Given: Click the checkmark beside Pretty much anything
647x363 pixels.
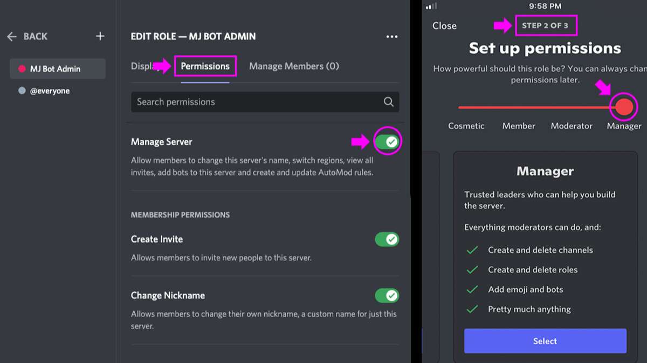Looking at the screenshot, I should coord(472,309).
